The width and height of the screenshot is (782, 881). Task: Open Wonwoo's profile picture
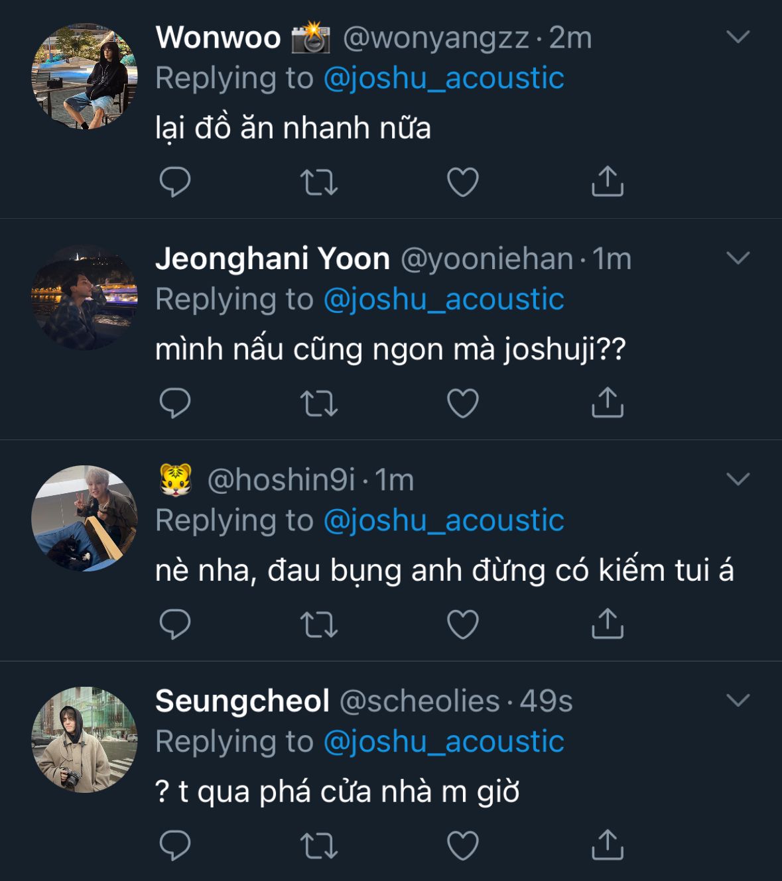[x=84, y=77]
